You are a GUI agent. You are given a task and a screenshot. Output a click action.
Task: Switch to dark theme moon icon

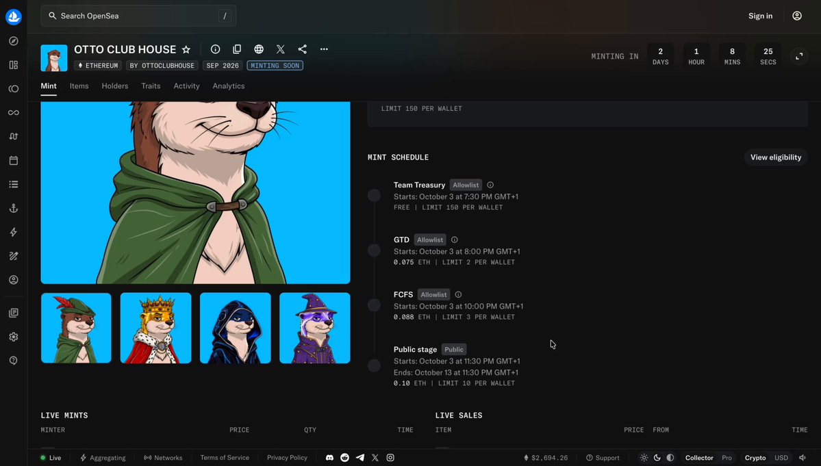(x=657, y=458)
